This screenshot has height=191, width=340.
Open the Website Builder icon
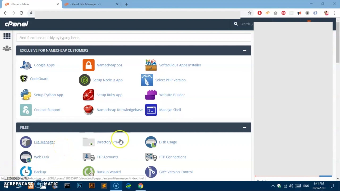coord(151,95)
